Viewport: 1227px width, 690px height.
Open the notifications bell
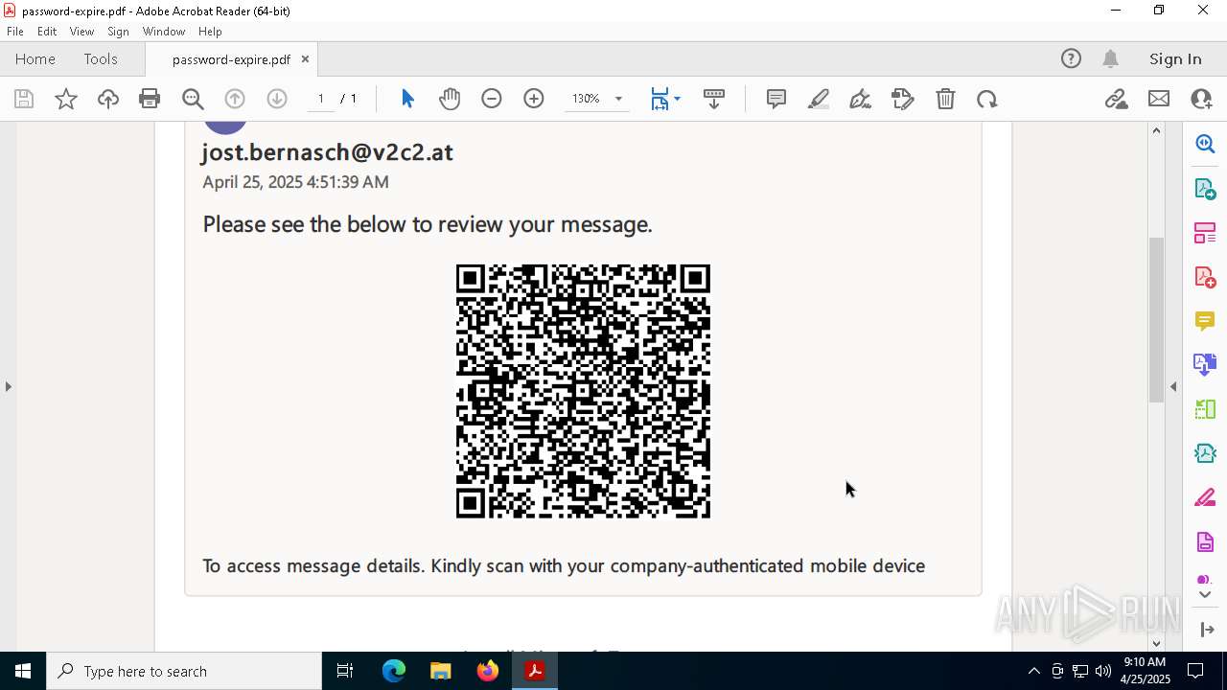[1110, 59]
